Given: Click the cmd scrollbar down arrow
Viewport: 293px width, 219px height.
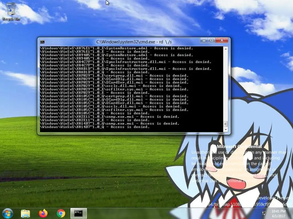Looking at the screenshot, I should [x=226, y=129].
